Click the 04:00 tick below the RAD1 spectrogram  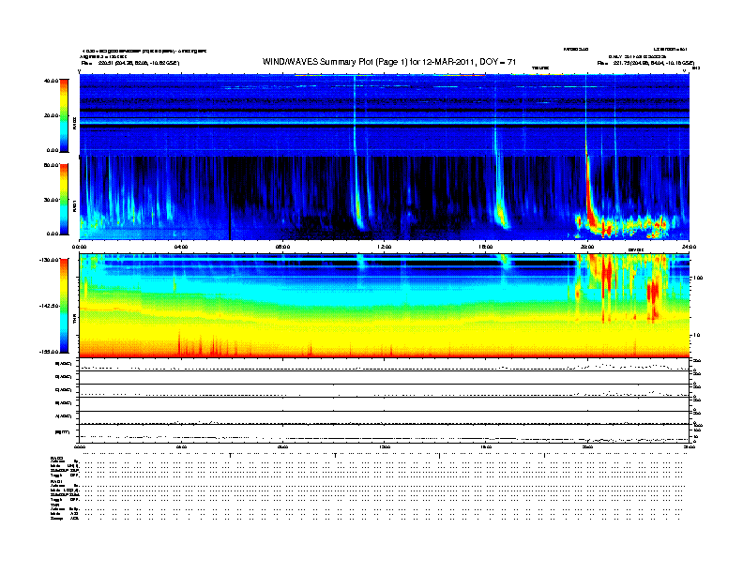point(181,247)
